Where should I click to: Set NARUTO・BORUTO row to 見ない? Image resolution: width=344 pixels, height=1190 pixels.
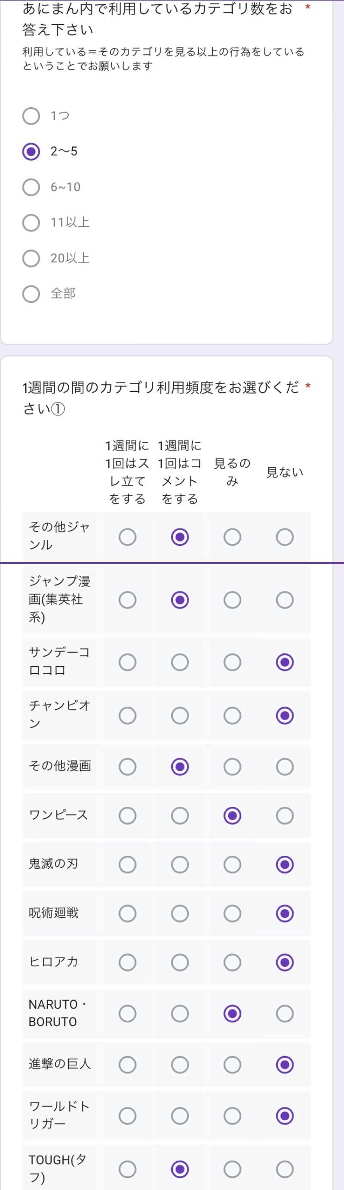285,1013
